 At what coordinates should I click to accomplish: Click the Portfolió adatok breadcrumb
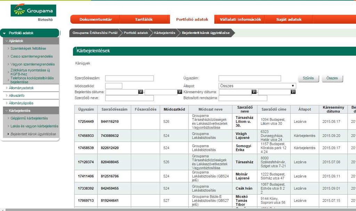click(x=136, y=33)
